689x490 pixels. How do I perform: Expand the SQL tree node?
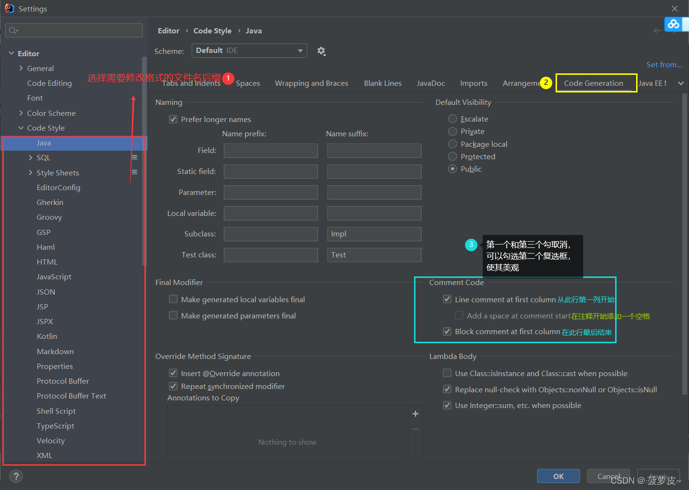[30, 157]
